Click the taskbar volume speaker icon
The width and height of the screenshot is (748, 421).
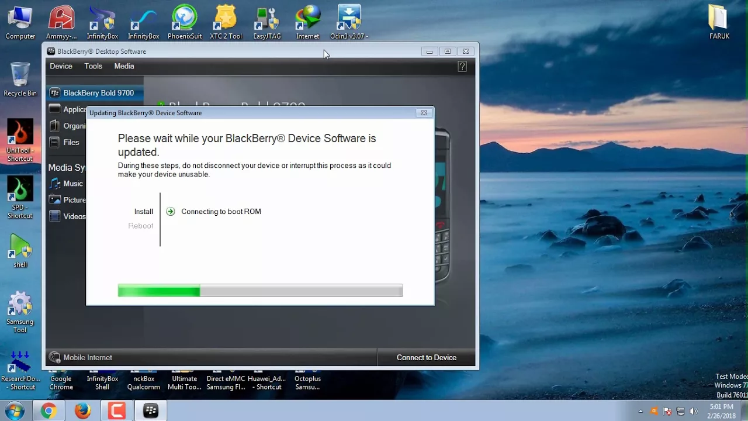pos(694,411)
